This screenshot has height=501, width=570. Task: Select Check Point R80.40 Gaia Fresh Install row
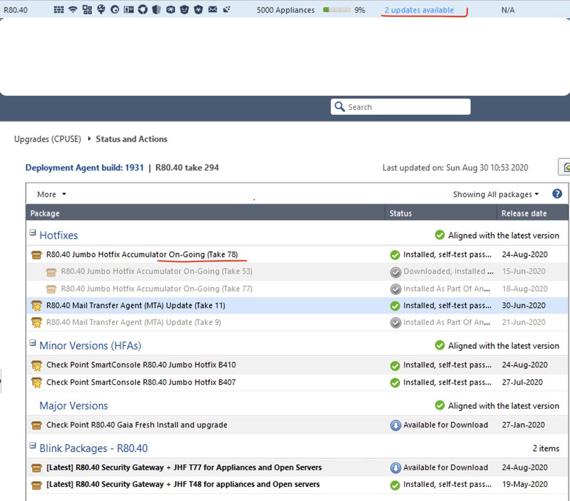(297, 425)
